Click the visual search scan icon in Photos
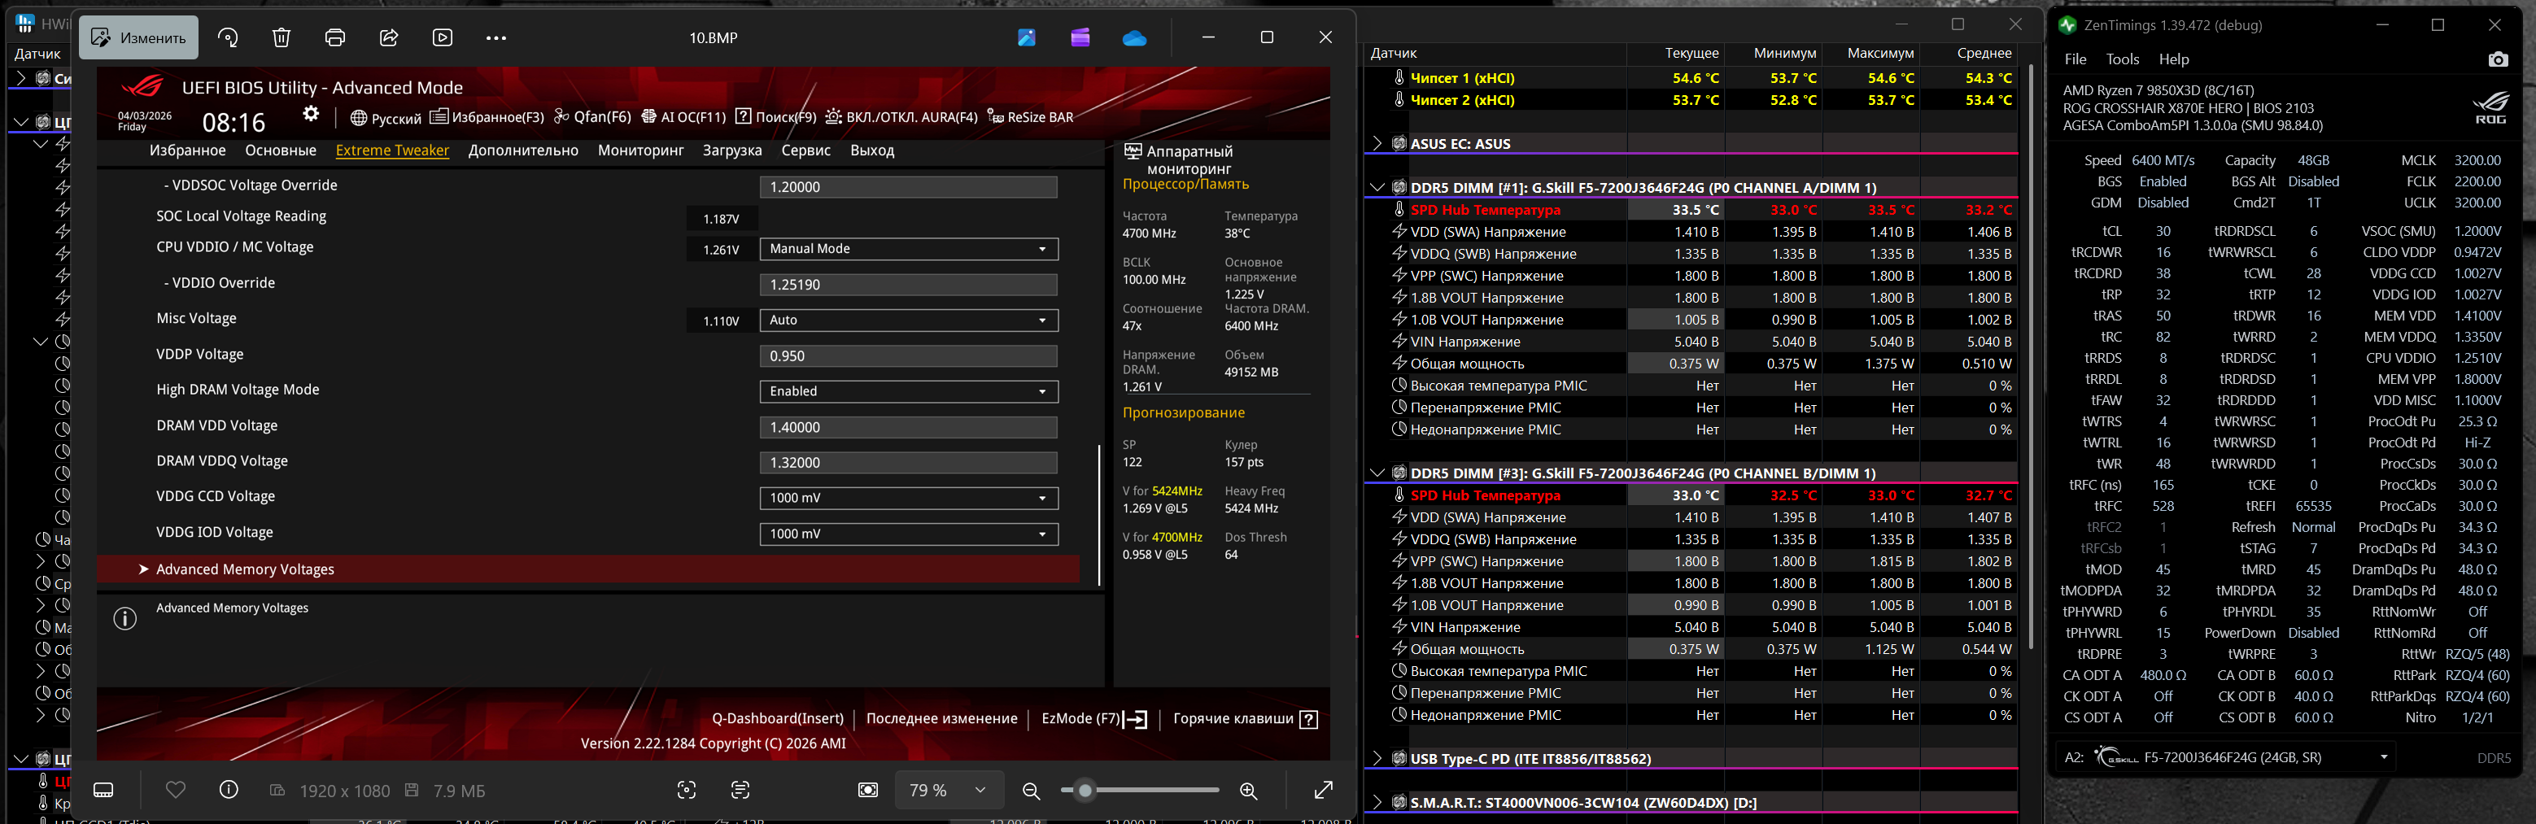 coord(687,790)
